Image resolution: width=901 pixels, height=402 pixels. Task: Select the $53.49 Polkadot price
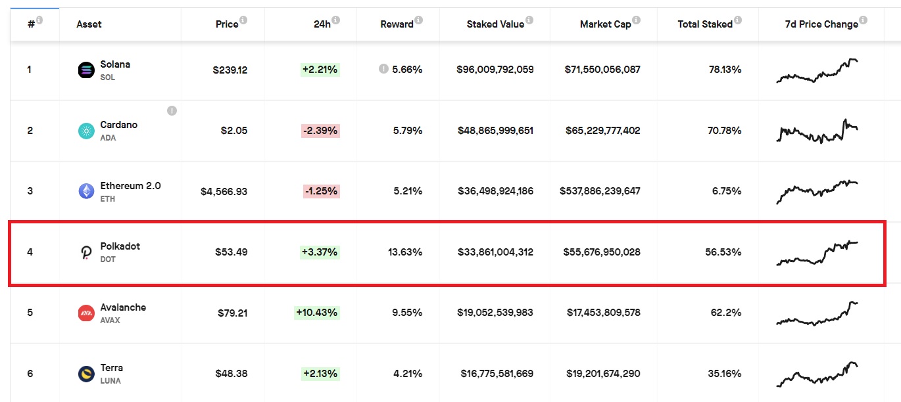pos(231,252)
